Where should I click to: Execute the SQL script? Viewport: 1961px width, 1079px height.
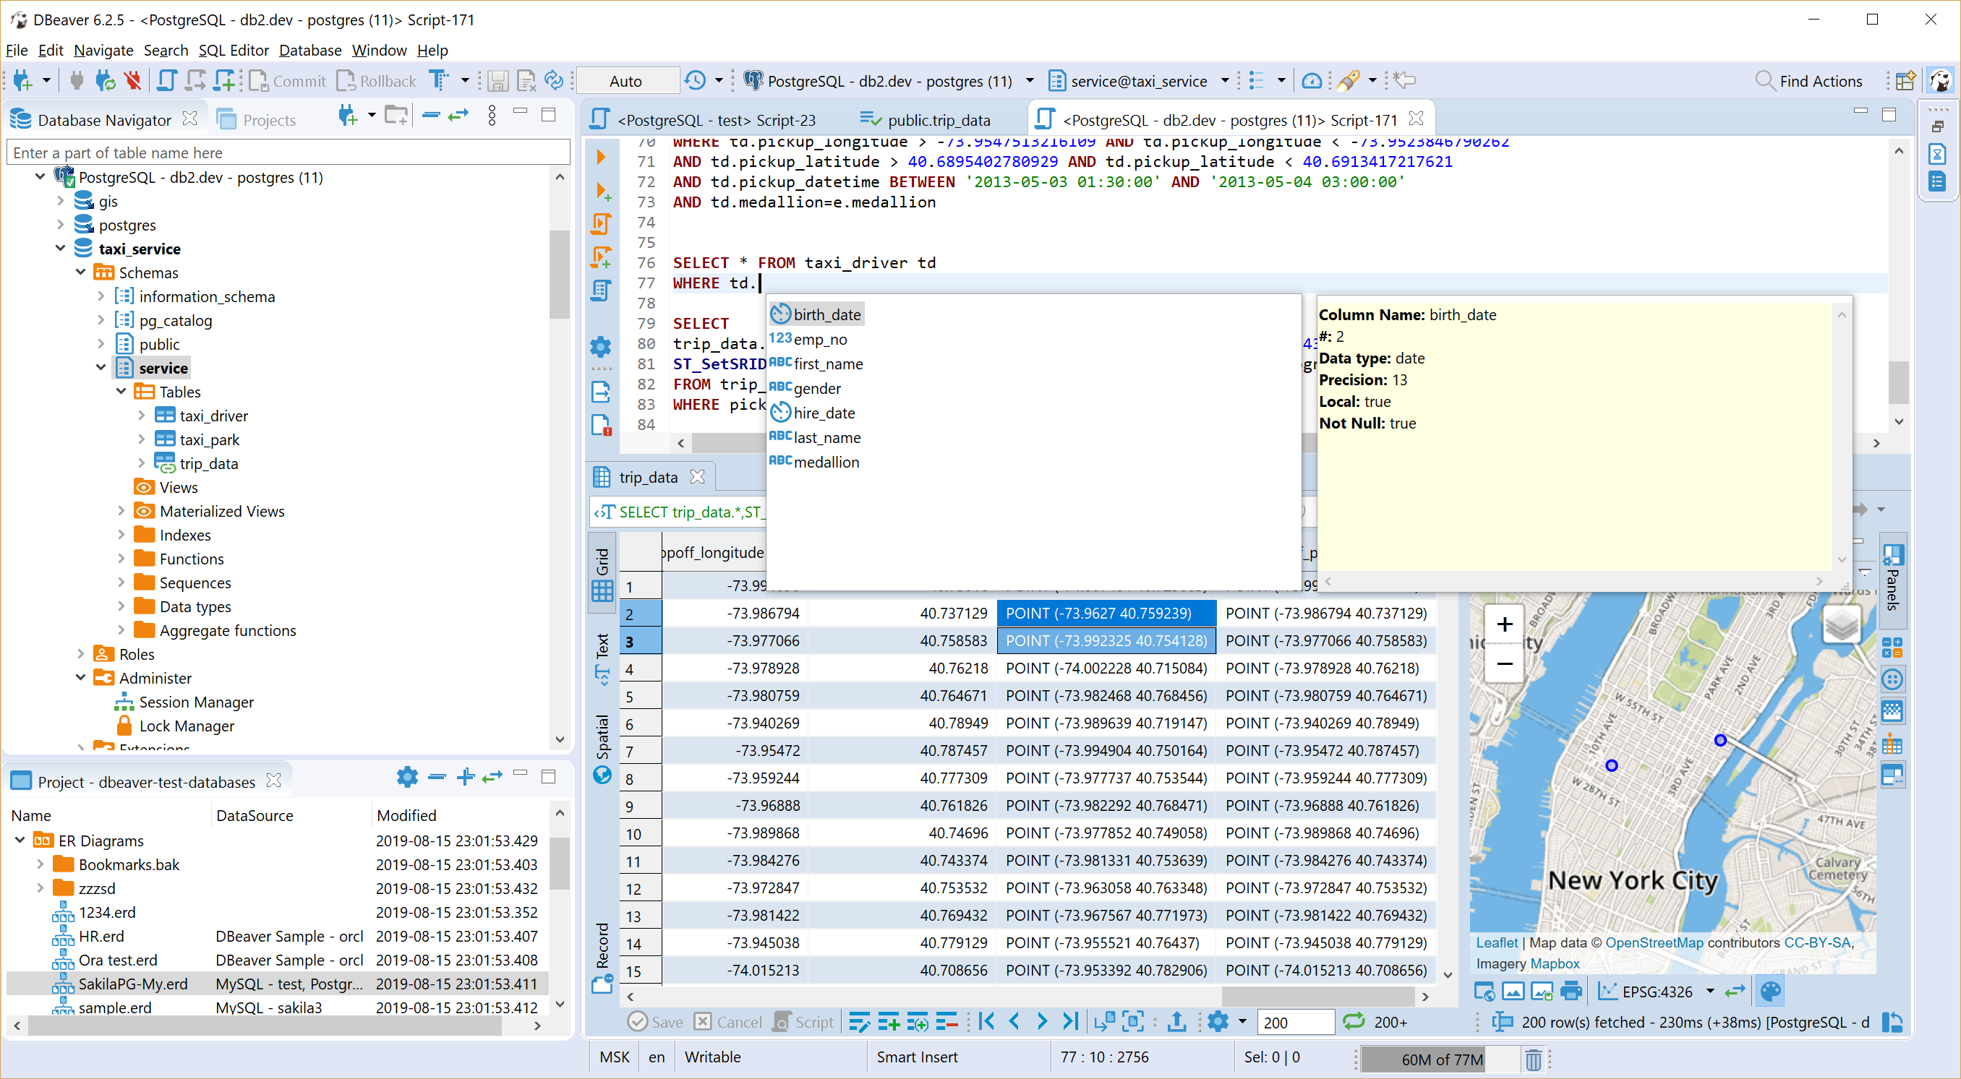click(602, 225)
